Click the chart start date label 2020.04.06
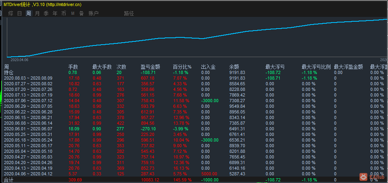388x183 pixels. pos(19,60)
